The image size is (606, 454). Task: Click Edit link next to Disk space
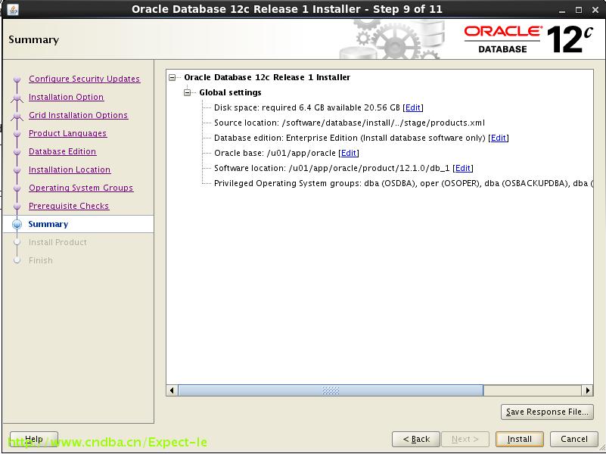click(413, 107)
